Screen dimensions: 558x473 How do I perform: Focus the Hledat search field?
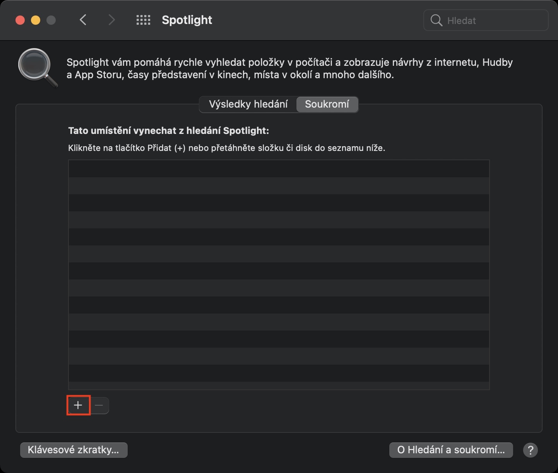pos(486,21)
